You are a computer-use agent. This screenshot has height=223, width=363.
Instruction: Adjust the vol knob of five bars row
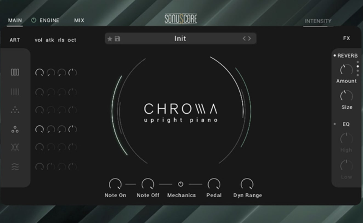[39, 92]
